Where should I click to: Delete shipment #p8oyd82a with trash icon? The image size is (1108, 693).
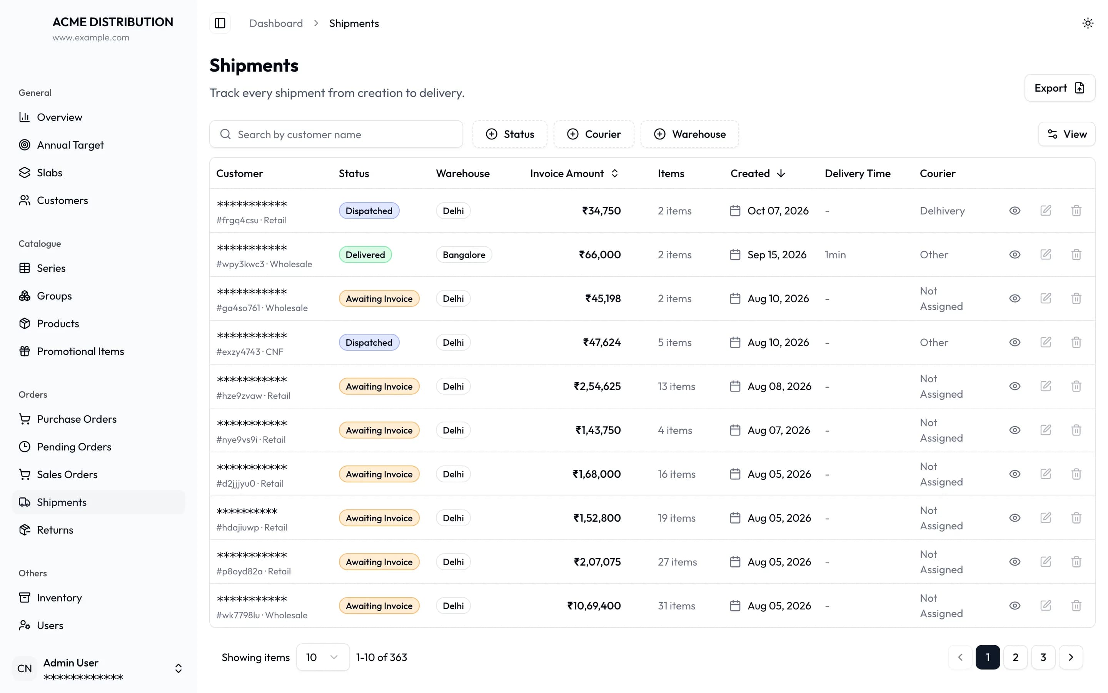[x=1076, y=562]
